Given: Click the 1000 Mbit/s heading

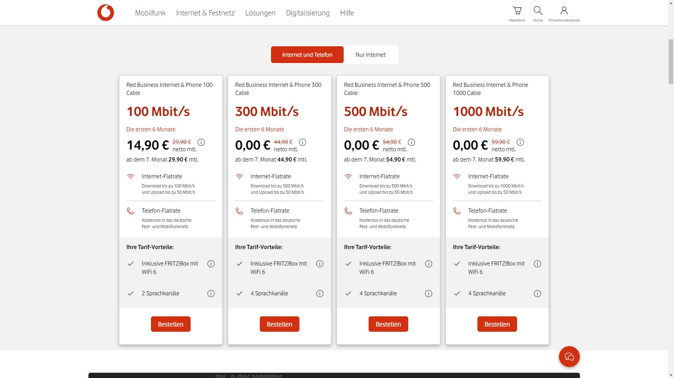Looking at the screenshot, I should tap(488, 111).
